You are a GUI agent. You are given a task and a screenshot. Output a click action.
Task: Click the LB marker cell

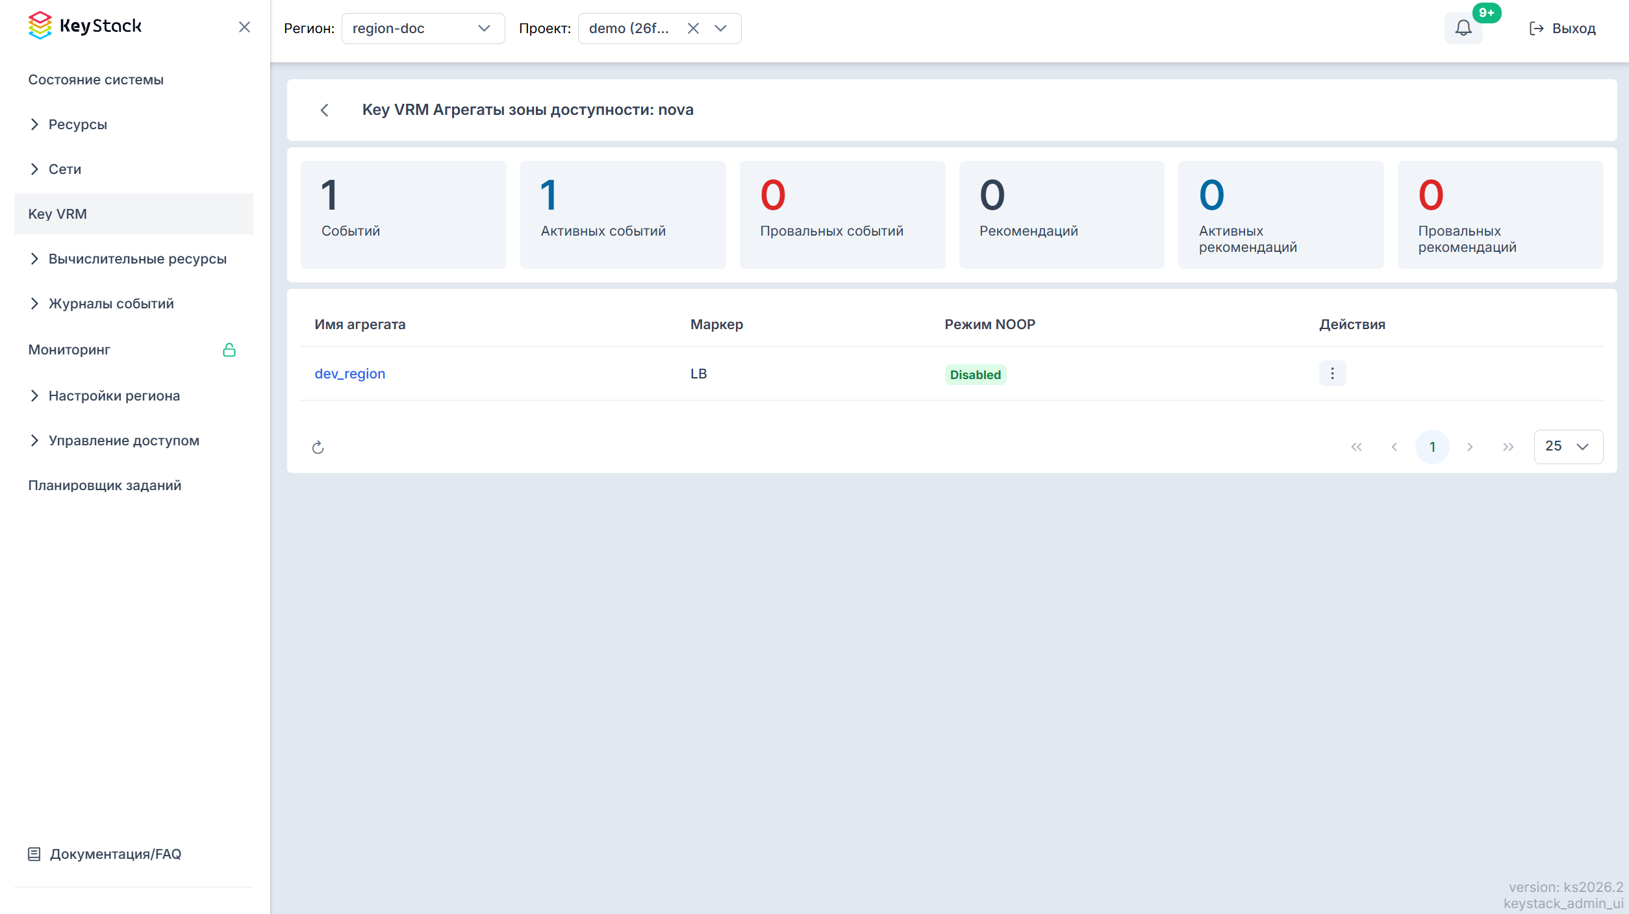coord(698,373)
